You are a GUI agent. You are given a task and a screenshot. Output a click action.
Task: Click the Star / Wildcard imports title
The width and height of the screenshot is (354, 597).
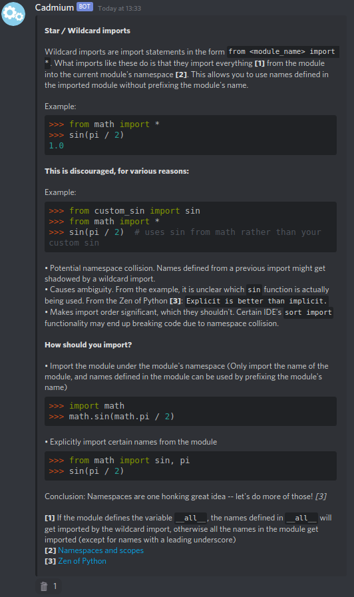click(x=87, y=31)
